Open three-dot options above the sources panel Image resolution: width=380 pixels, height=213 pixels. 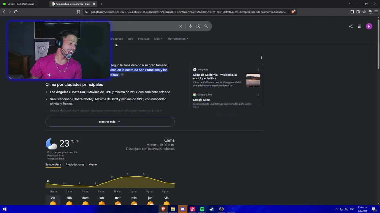tap(261, 58)
